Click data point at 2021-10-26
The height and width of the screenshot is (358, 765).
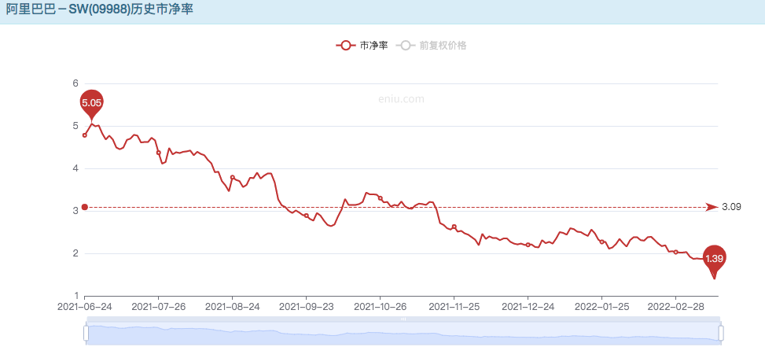coord(380,198)
